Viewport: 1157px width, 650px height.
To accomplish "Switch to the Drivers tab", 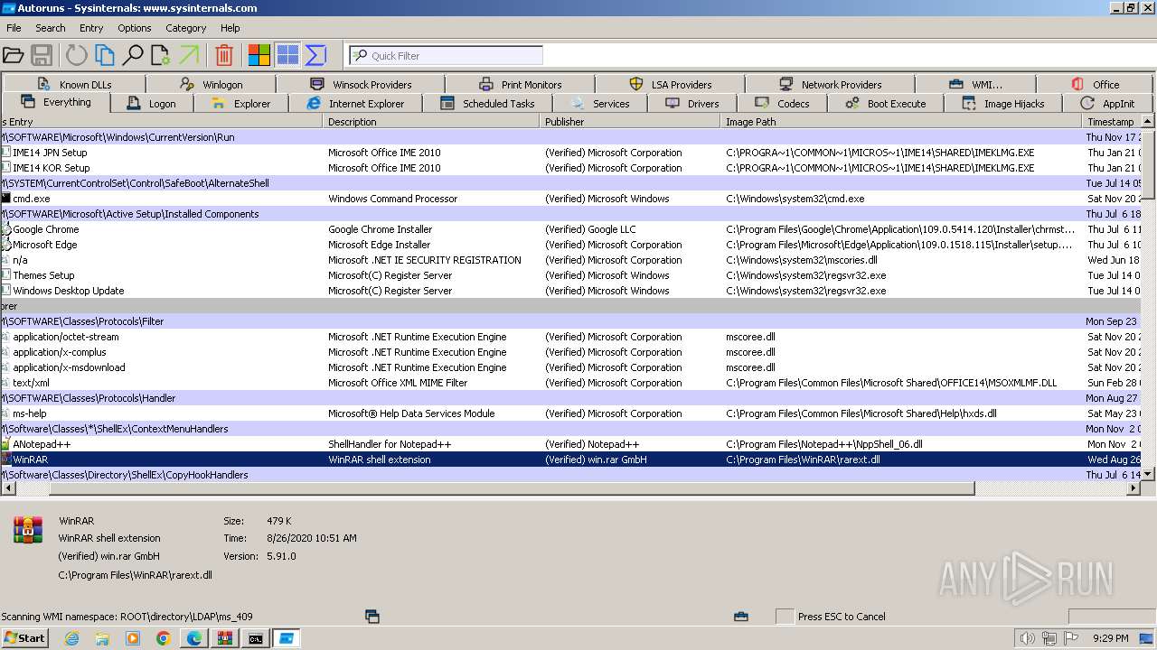I will pyautogui.click(x=693, y=103).
